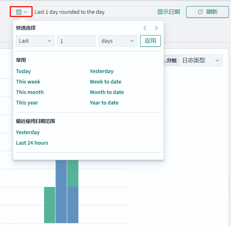Go to next time window arrow
Screen dimensions: 231x226
[x=156, y=28]
